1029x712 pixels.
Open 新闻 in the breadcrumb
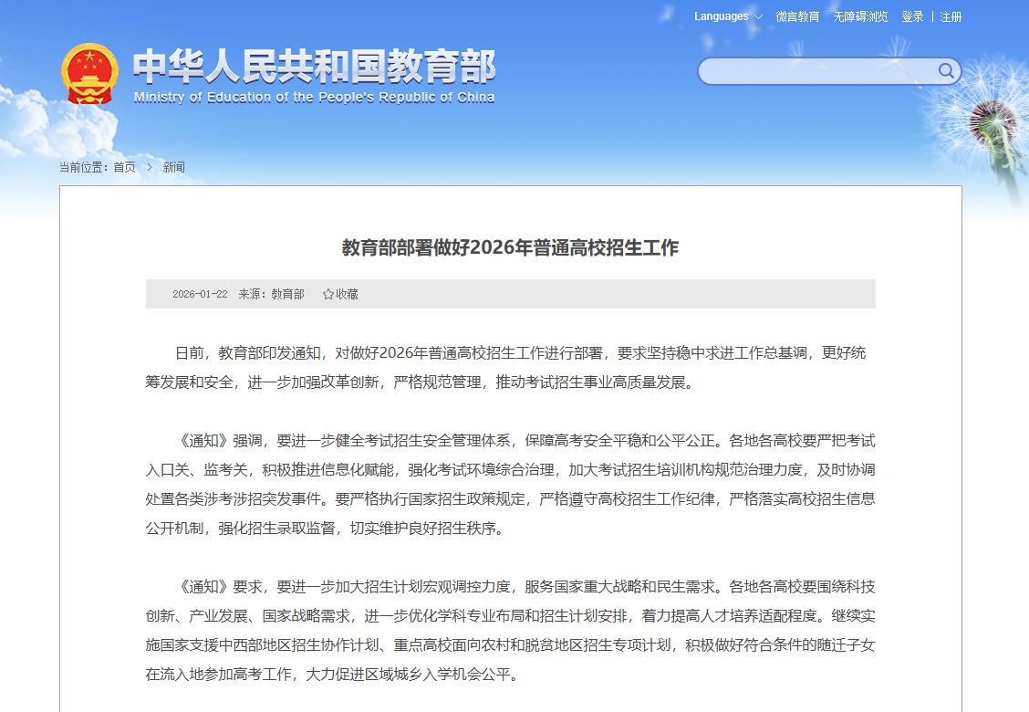click(x=173, y=167)
